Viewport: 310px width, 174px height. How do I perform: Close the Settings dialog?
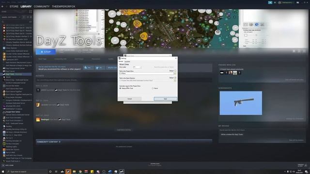176,58
